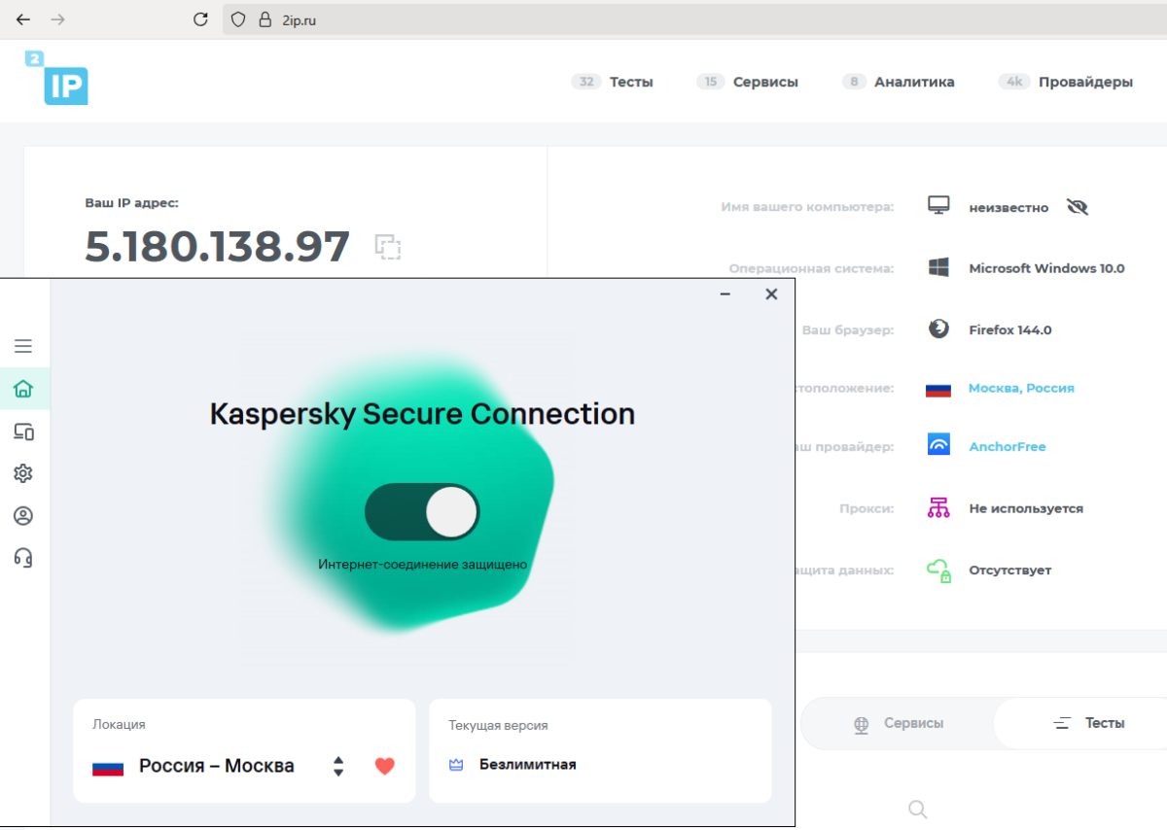Click the red heart favorite icon
This screenshot has height=830, width=1167.
pyautogui.click(x=385, y=766)
